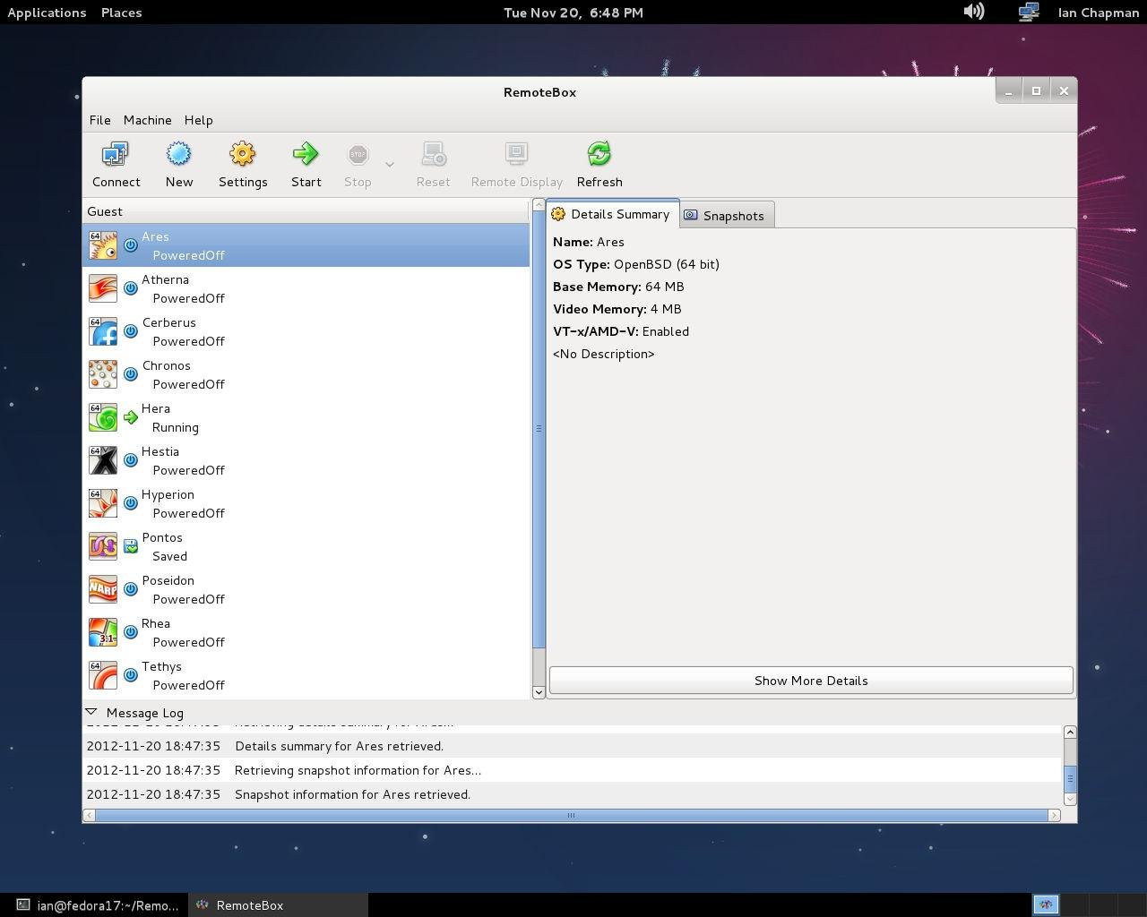Open the Stop button dropdown arrow

(x=389, y=165)
